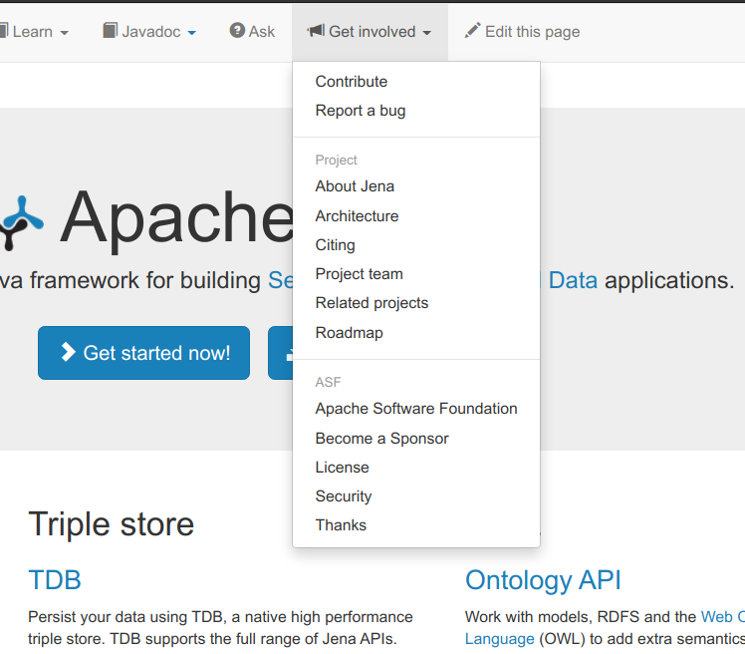This screenshot has height=654, width=745.
Task: Click the Get involved megaphone icon
Action: coord(316,31)
